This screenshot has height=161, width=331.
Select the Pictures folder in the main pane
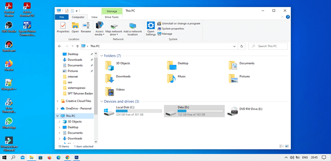click(239, 79)
